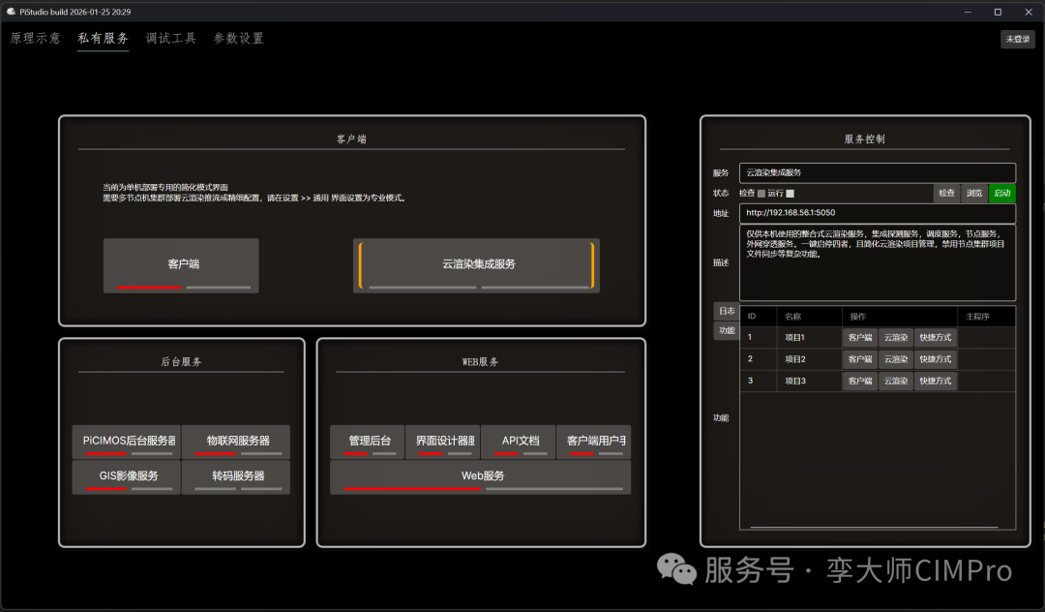
Task: Click the 服务 name input field
Action: [878, 172]
